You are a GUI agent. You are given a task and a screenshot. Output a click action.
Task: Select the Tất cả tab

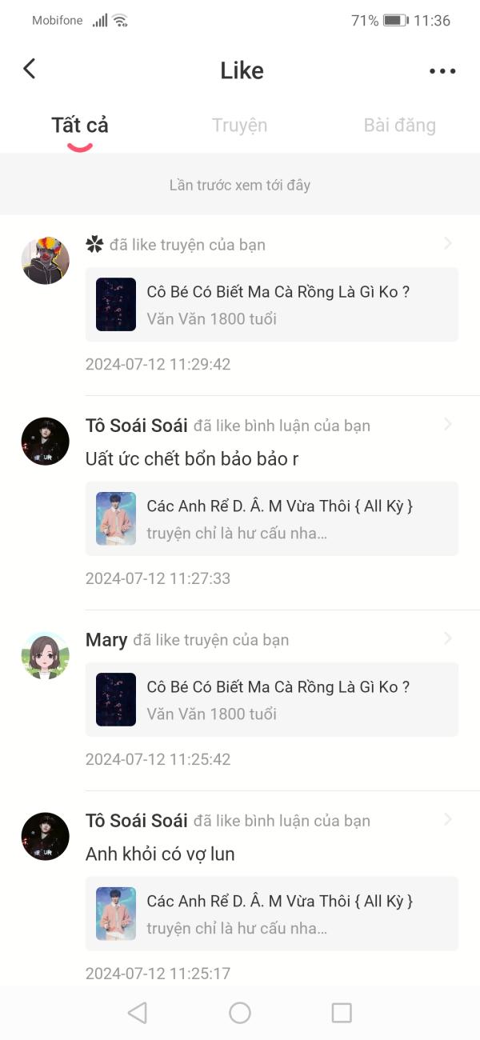80,126
